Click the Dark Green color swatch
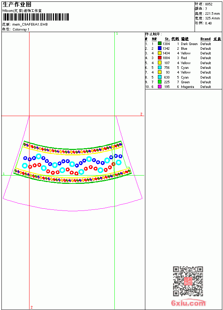Image resolution: width=223 pixels, height=310 pixels. coord(160,44)
